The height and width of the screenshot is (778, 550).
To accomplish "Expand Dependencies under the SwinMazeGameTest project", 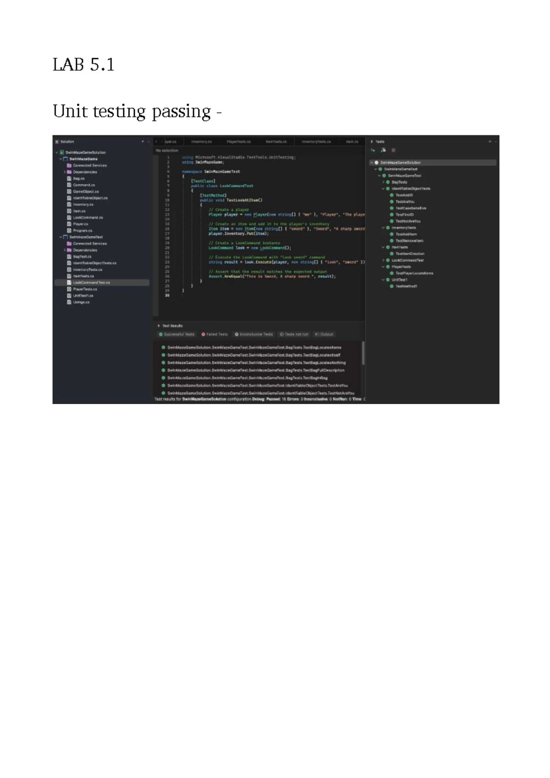I will pyautogui.click(x=65, y=250).
